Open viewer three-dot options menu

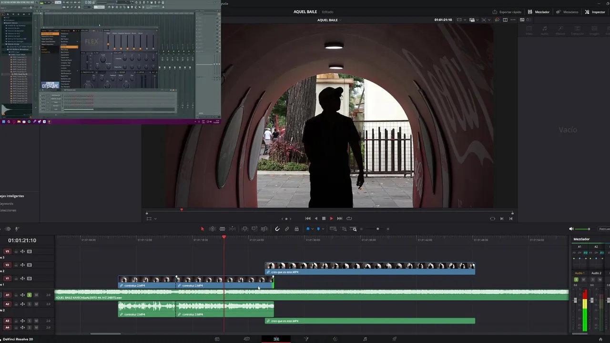tap(513, 20)
